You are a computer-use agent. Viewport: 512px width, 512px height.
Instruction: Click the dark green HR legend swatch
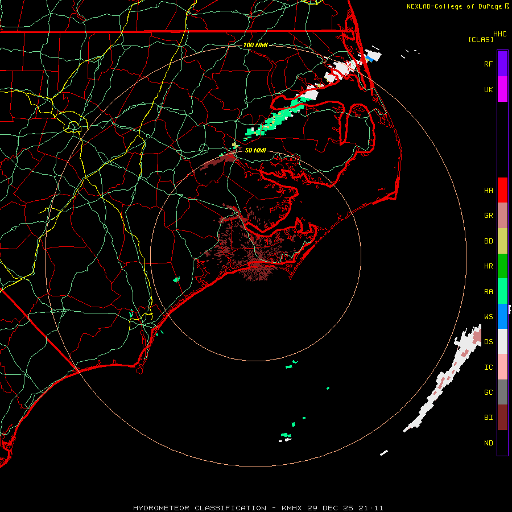pos(502,266)
